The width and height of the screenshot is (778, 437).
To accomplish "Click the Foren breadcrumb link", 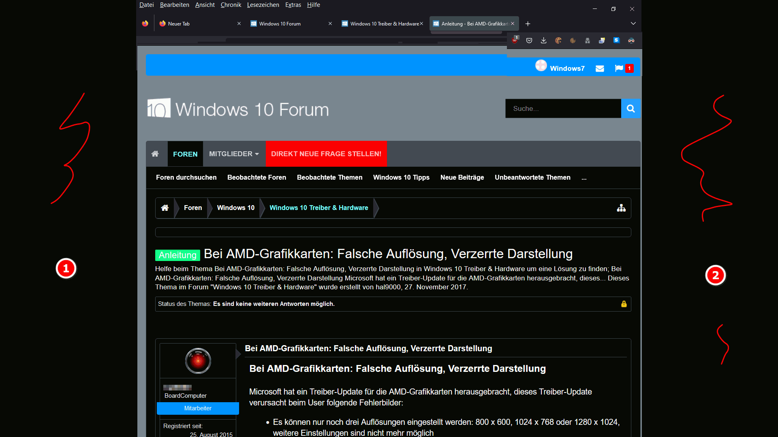I will coord(193,208).
